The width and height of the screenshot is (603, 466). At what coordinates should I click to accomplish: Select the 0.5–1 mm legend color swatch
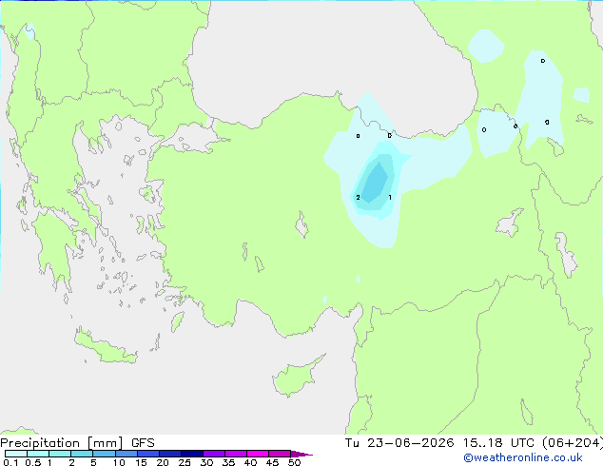pyautogui.click(x=38, y=454)
